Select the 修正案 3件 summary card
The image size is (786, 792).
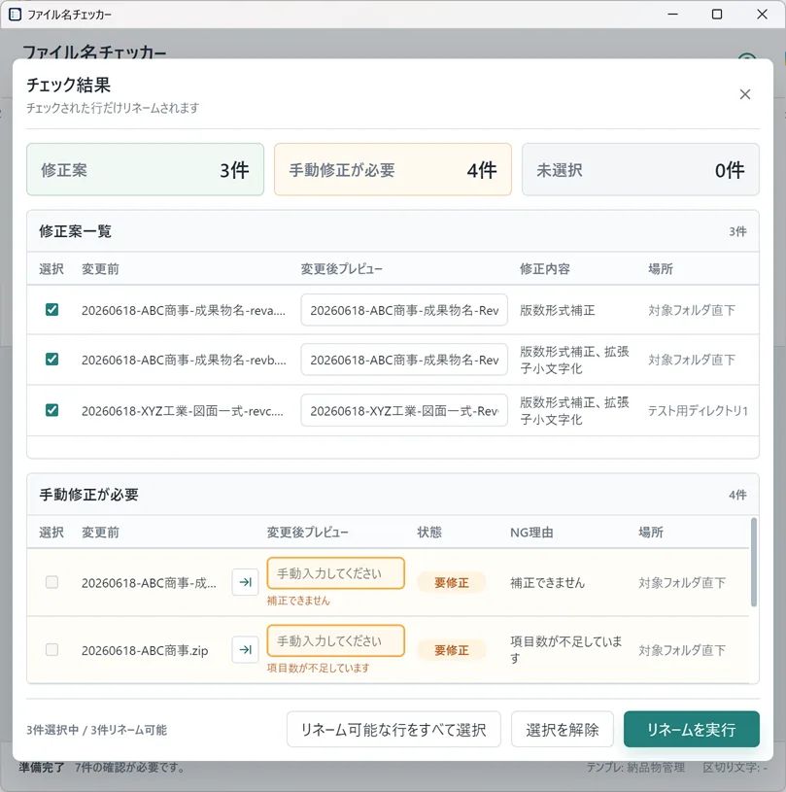pos(145,170)
